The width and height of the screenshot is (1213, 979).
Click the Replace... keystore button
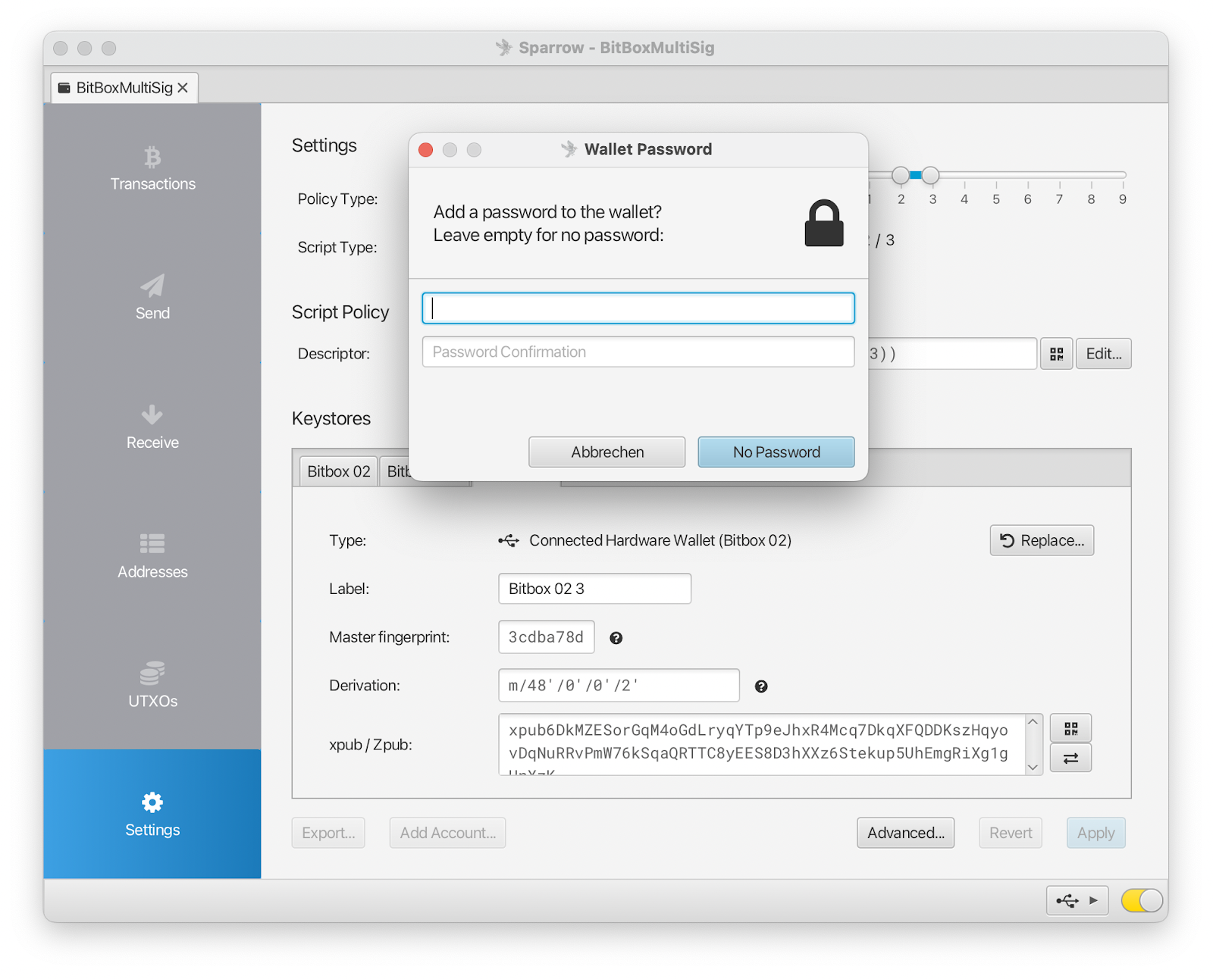[x=1042, y=540]
